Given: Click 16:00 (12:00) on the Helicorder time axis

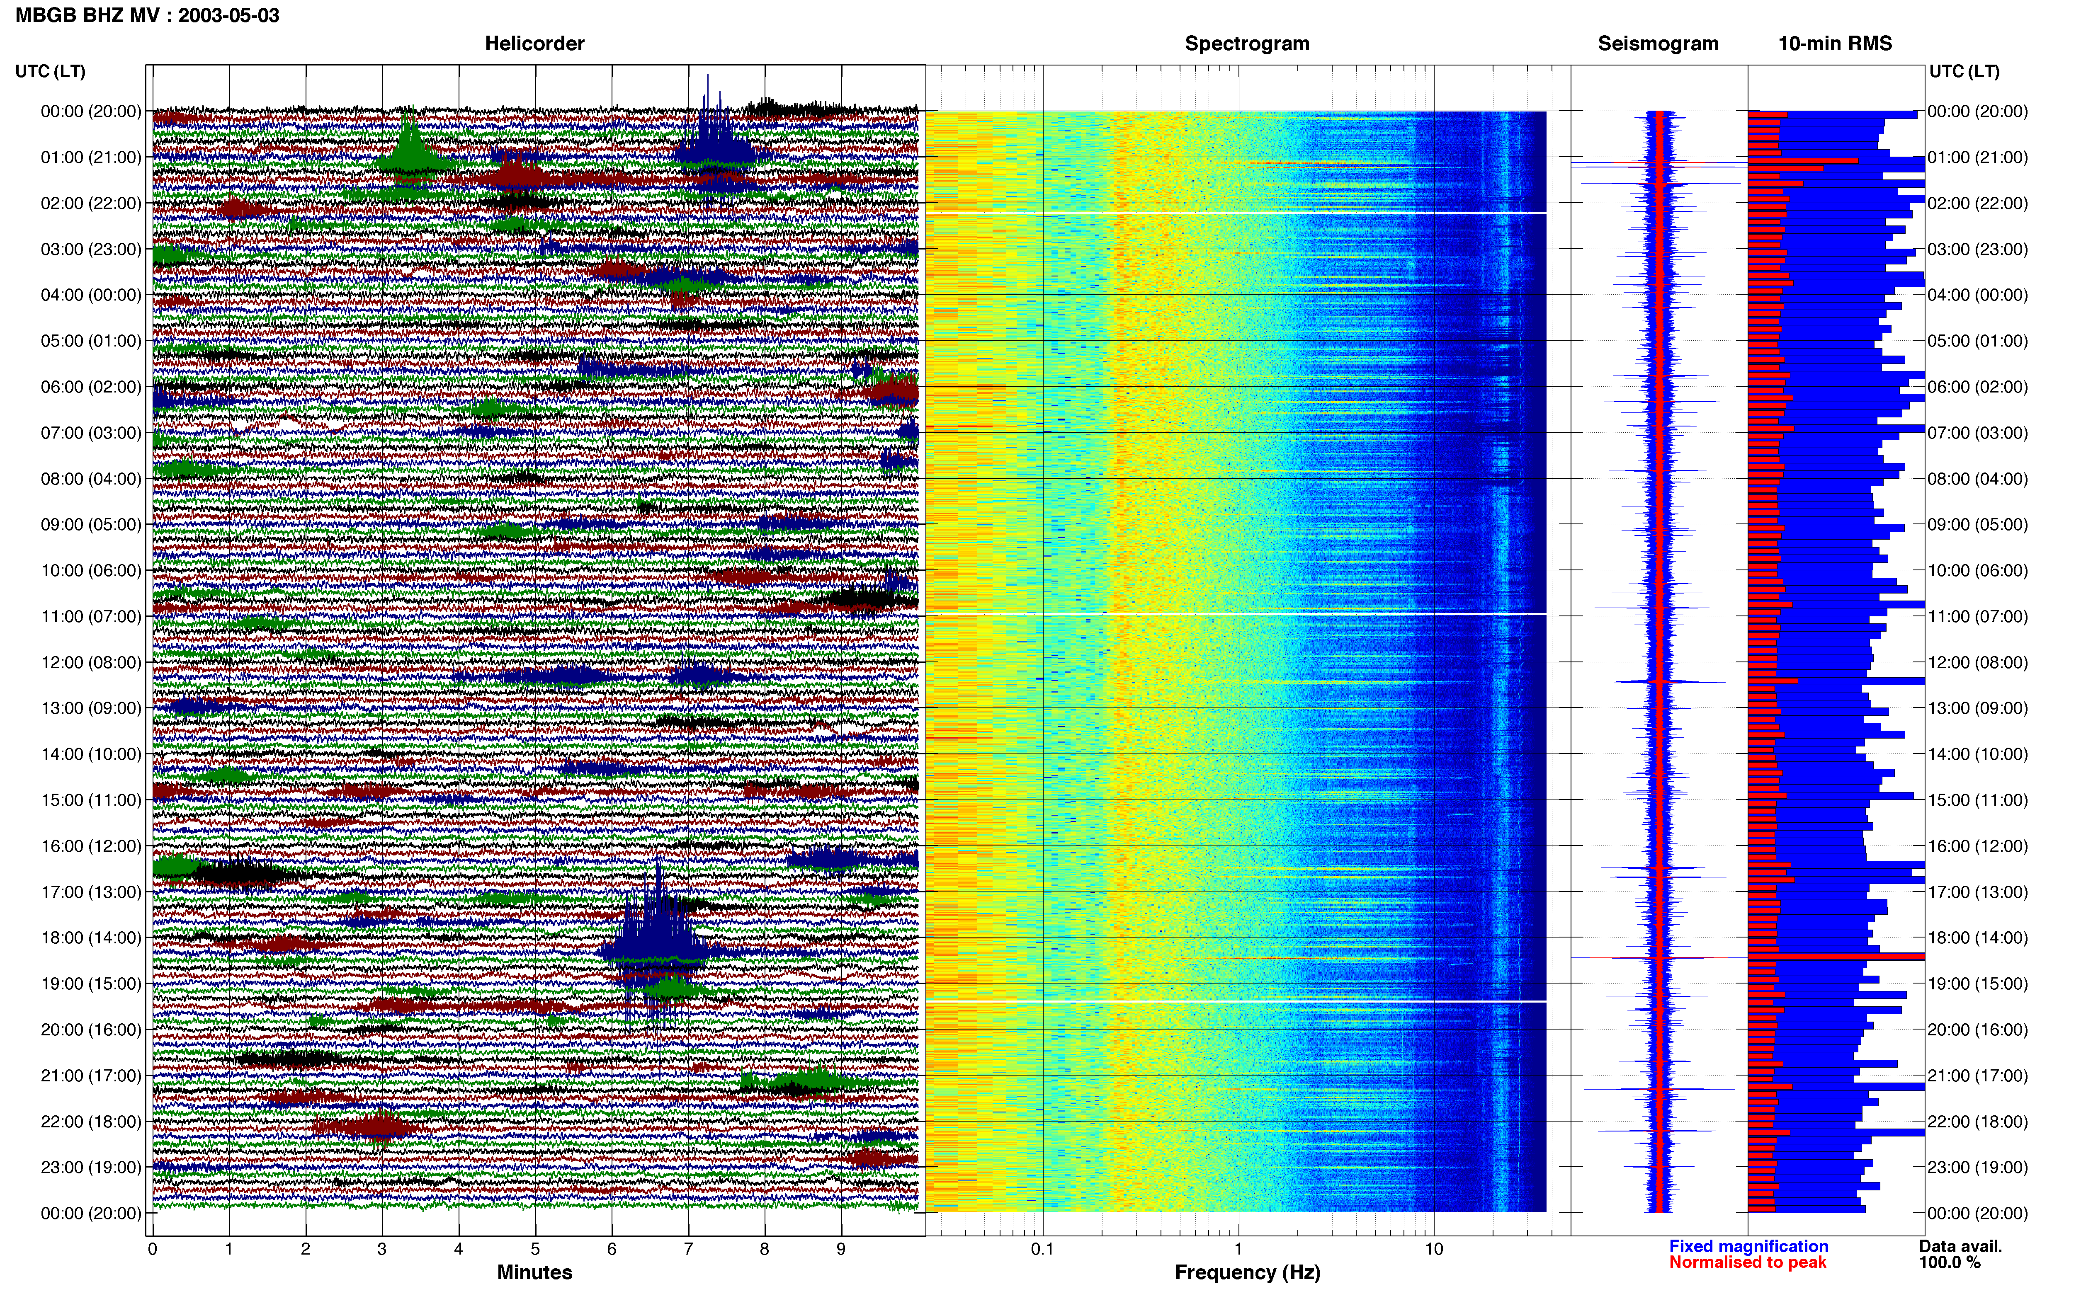Looking at the screenshot, I should coord(91,846).
